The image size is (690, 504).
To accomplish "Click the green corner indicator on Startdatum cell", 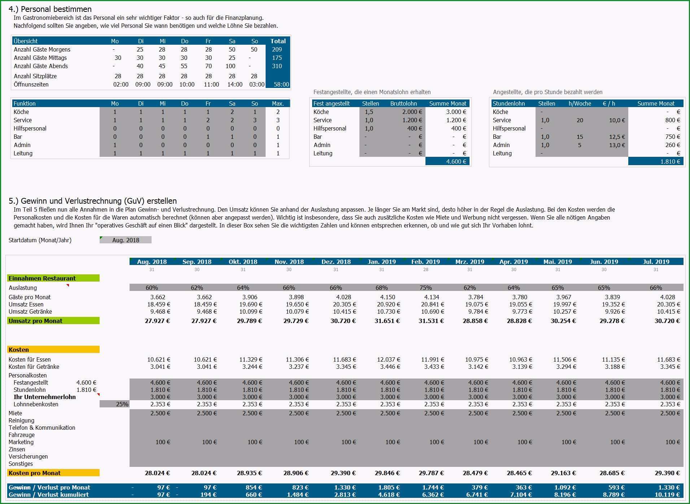I will pos(101,238).
